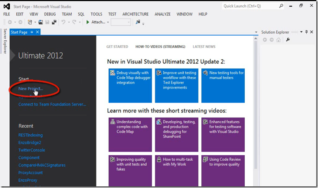The height and width of the screenshot is (188, 318).
Task: Expand the Server Explorer side tab
Action: [5, 41]
